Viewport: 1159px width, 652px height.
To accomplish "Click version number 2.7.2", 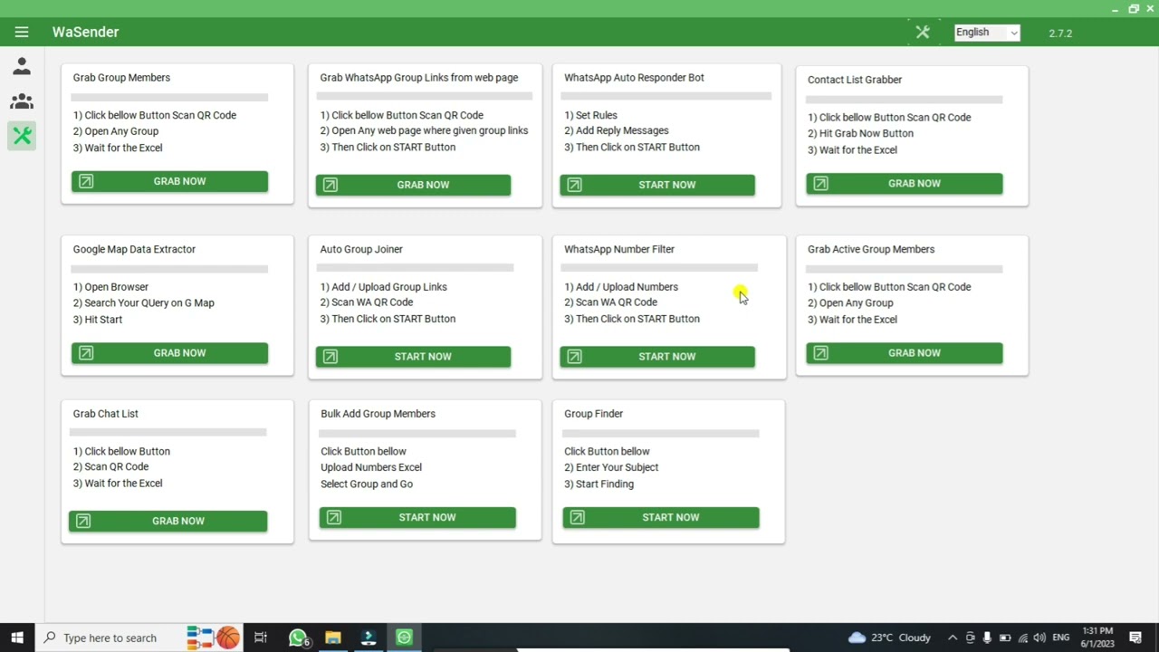I will point(1060,34).
